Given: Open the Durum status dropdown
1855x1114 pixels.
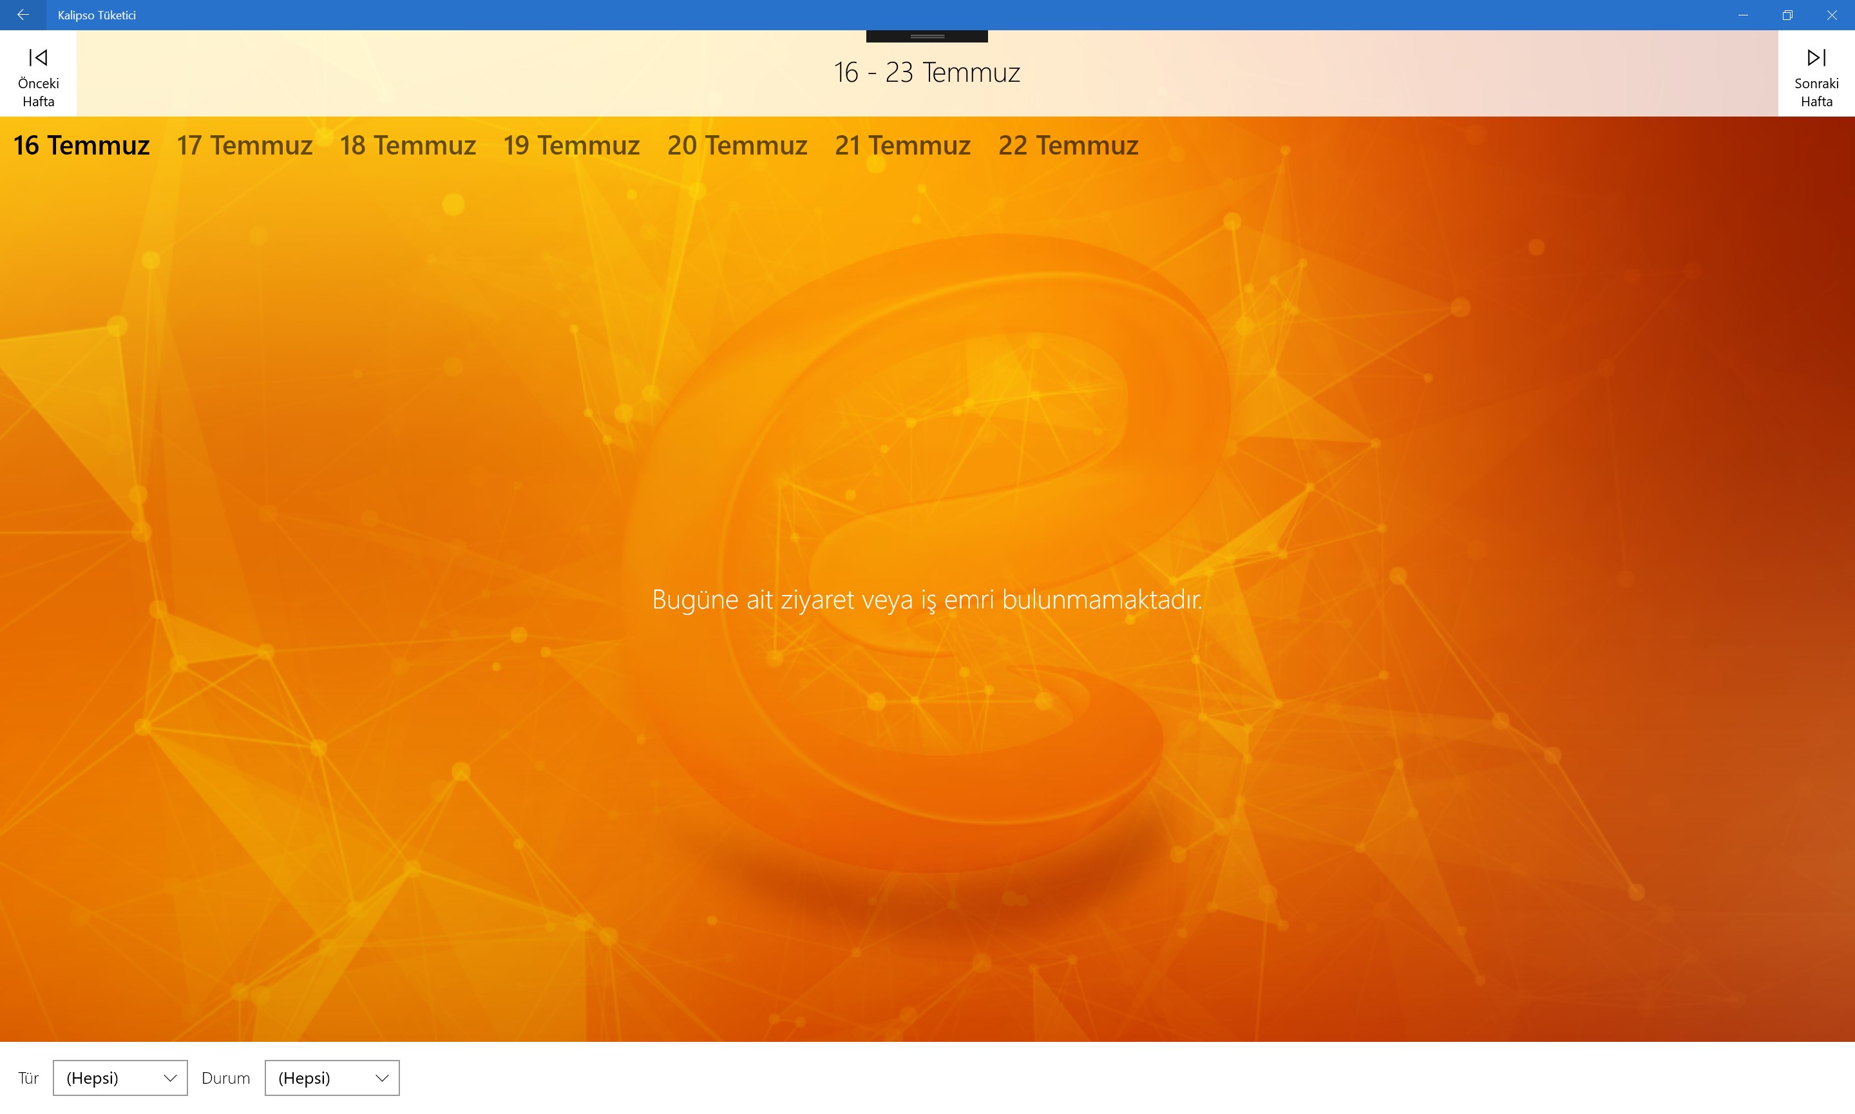Looking at the screenshot, I should click(x=332, y=1078).
